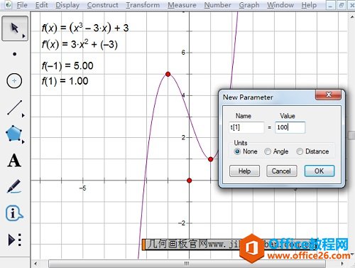This screenshot has height=268, width=355.
Task: Click the red maximum point on the curve
Action: tap(168, 74)
